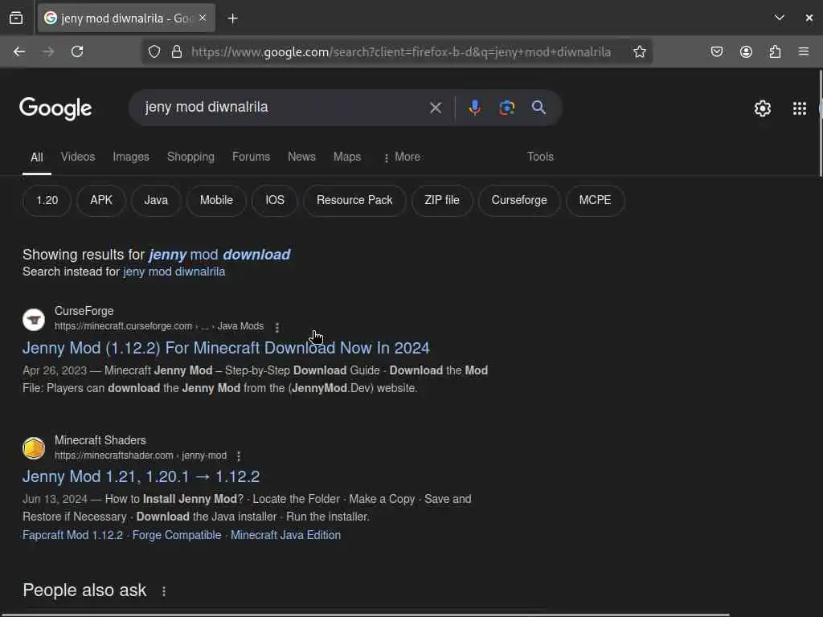Open tracking protection shield icon
The image size is (823, 617).
(154, 51)
